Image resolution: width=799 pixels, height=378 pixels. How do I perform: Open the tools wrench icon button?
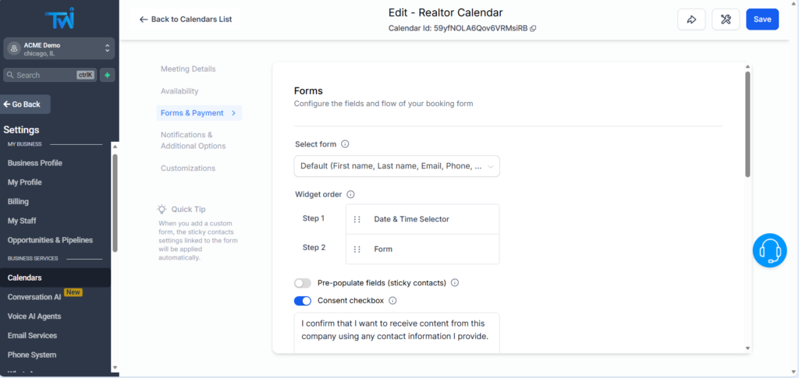(x=726, y=19)
